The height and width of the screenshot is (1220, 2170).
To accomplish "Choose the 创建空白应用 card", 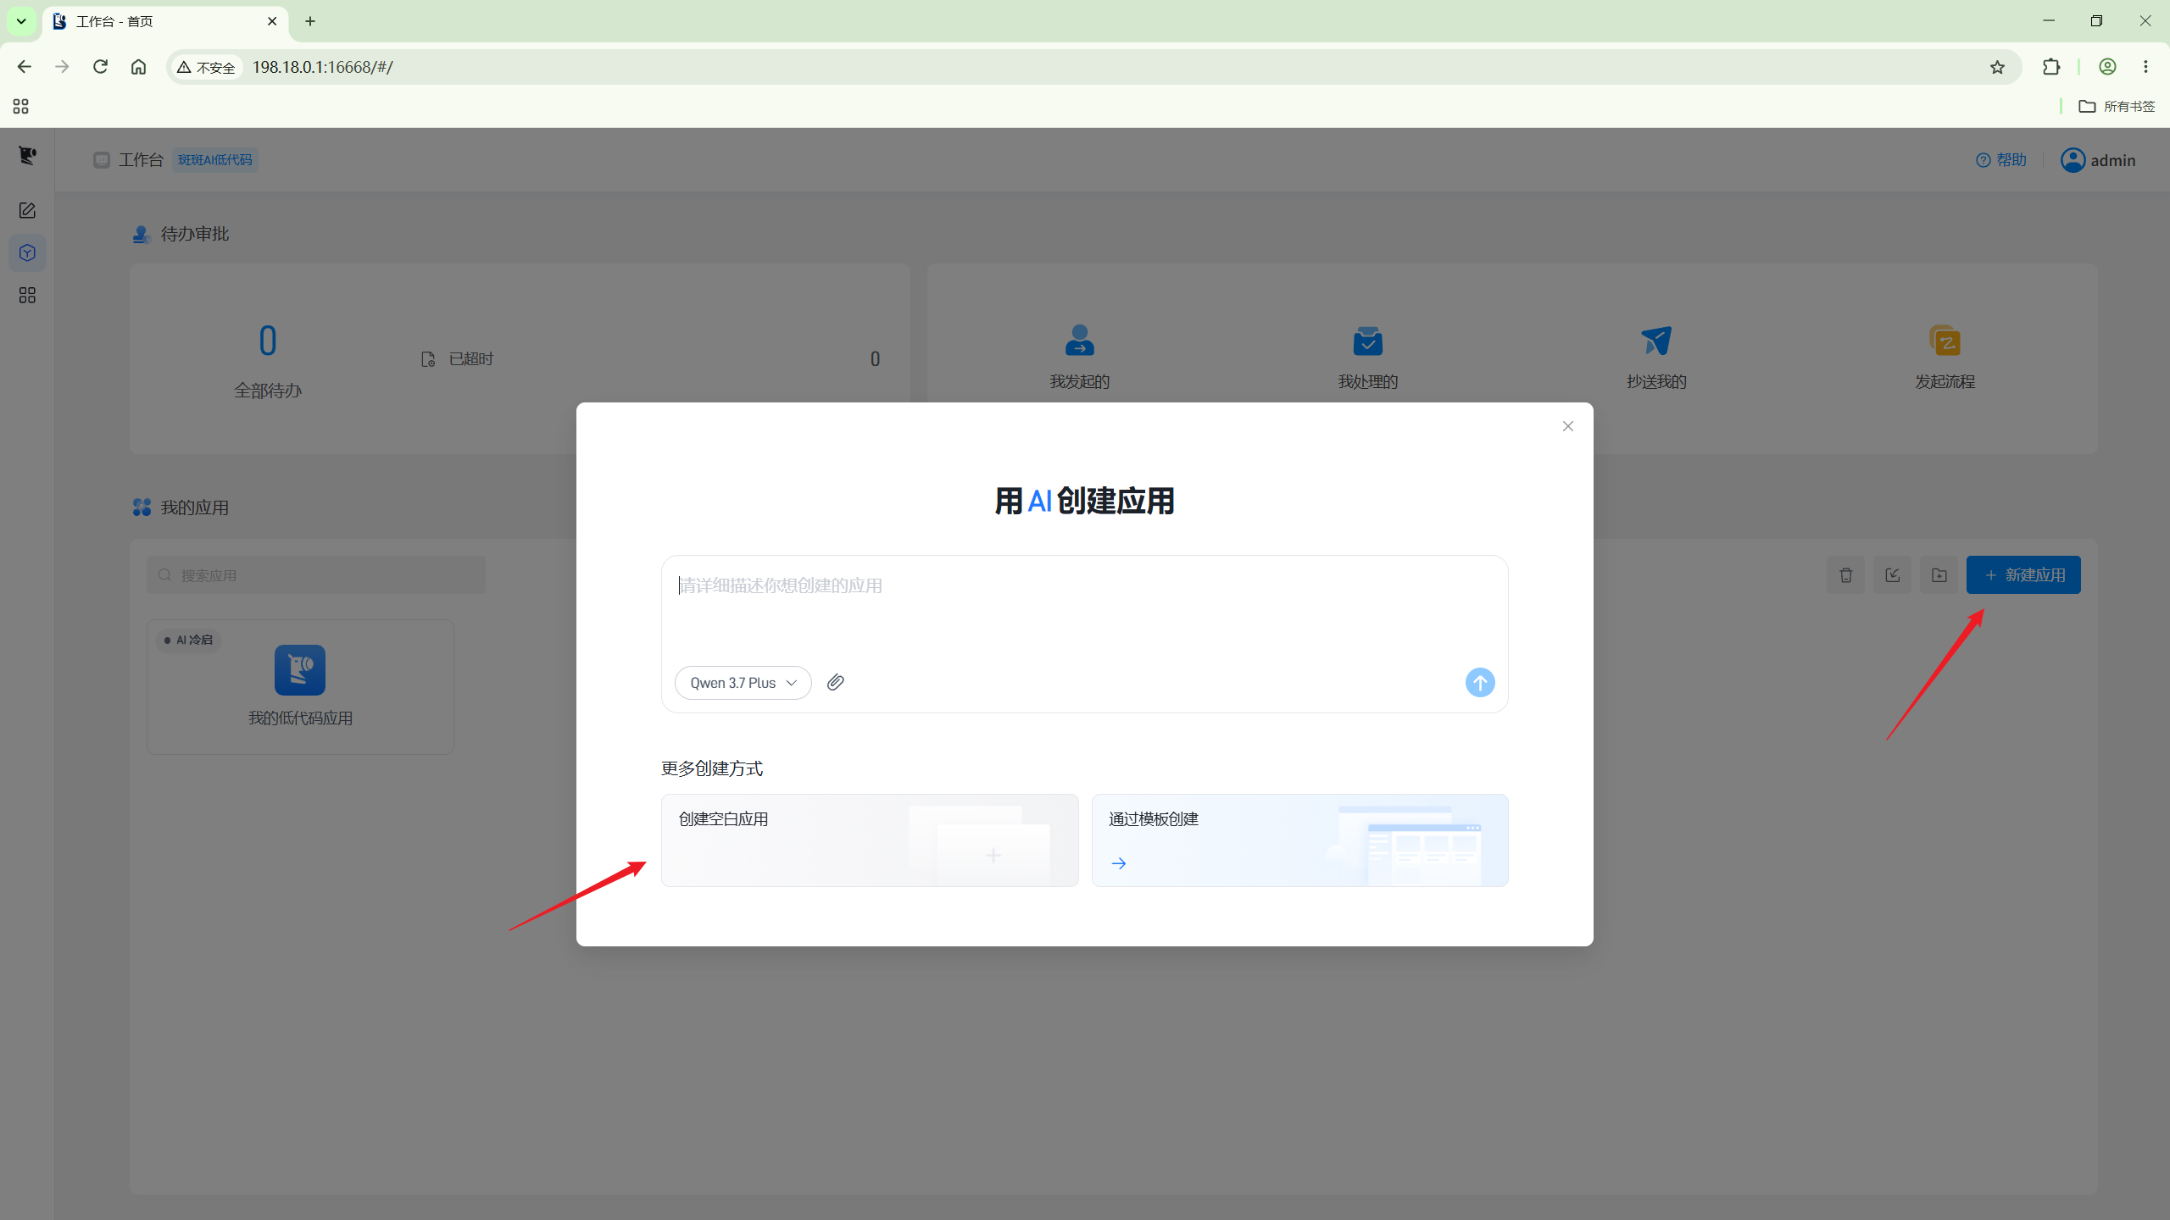I will click(870, 840).
